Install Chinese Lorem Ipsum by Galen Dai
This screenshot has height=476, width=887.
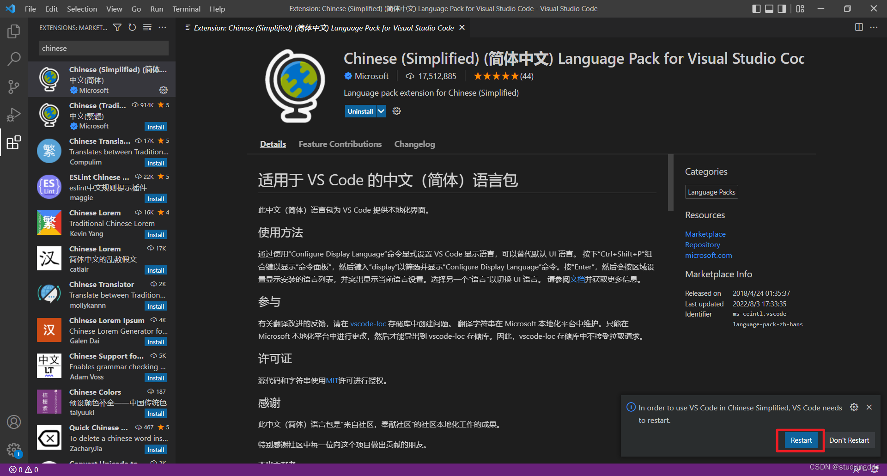[156, 342]
